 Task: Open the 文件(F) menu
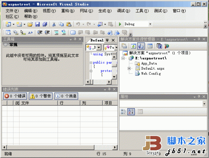pyautogui.click(x=12, y=11)
